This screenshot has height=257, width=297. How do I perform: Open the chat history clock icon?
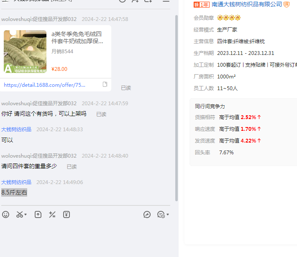point(161,215)
